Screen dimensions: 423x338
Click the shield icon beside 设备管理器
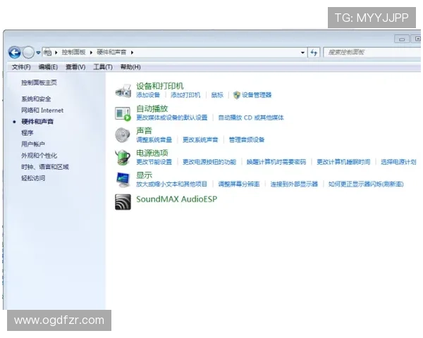(x=237, y=95)
